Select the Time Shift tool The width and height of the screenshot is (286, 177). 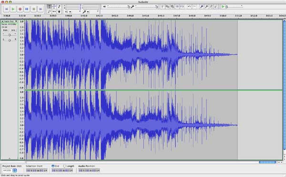[54, 11]
